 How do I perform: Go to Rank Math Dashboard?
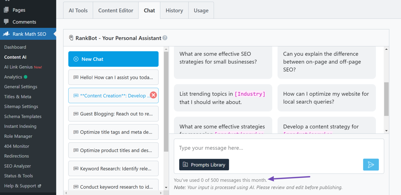15,47
